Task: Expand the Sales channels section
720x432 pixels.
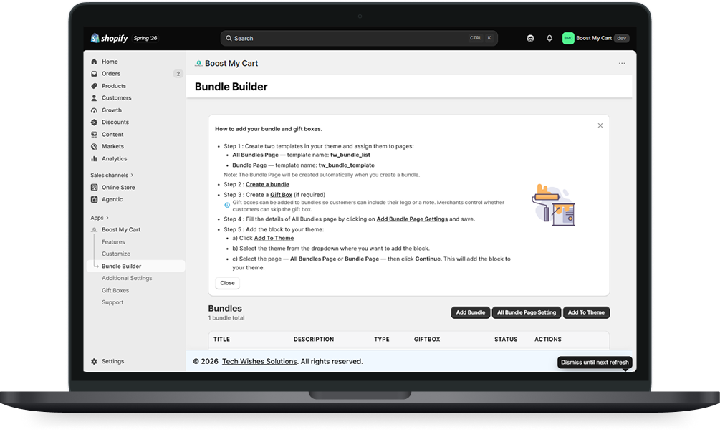Action: click(112, 175)
